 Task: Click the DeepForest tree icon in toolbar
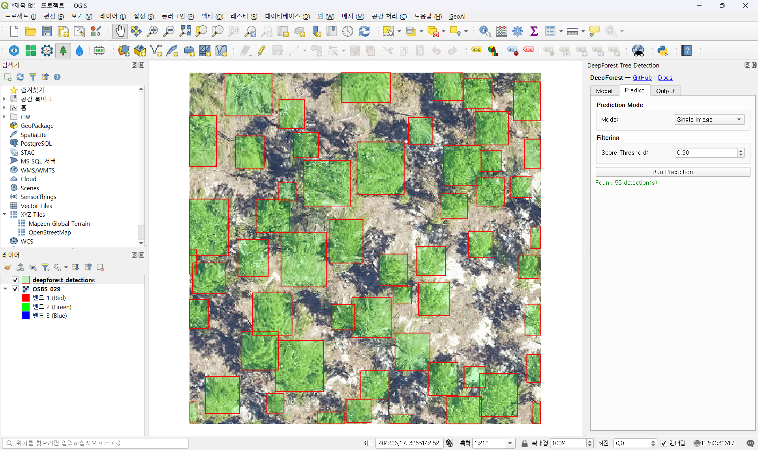click(63, 51)
